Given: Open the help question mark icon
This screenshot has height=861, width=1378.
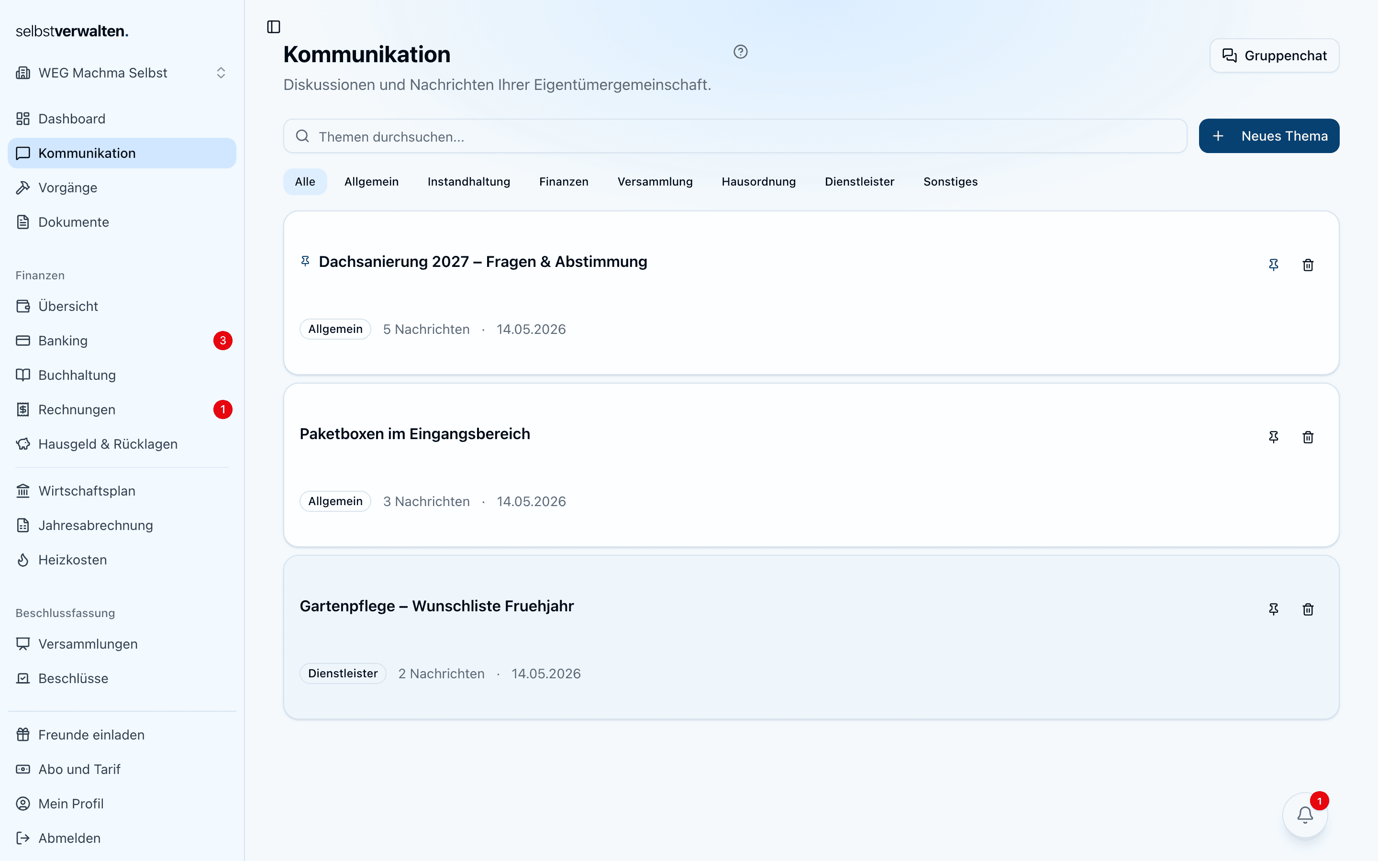Looking at the screenshot, I should [x=740, y=52].
